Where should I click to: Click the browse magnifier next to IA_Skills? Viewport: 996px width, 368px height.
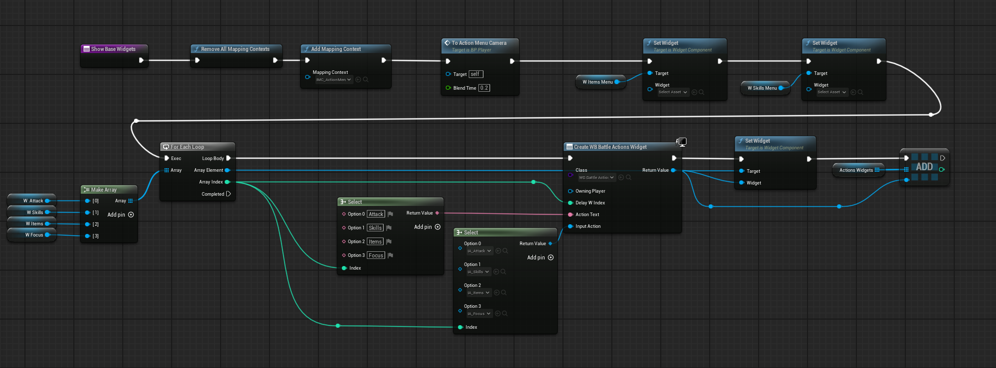[x=503, y=272]
